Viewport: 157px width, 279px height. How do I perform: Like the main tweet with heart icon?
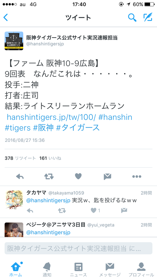(x=78, y=176)
